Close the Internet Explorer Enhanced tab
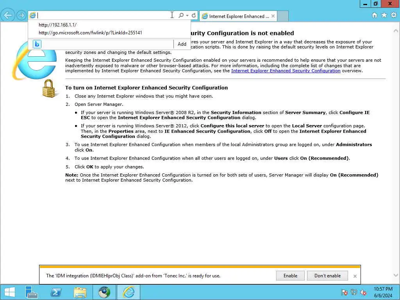 (273, 16)
